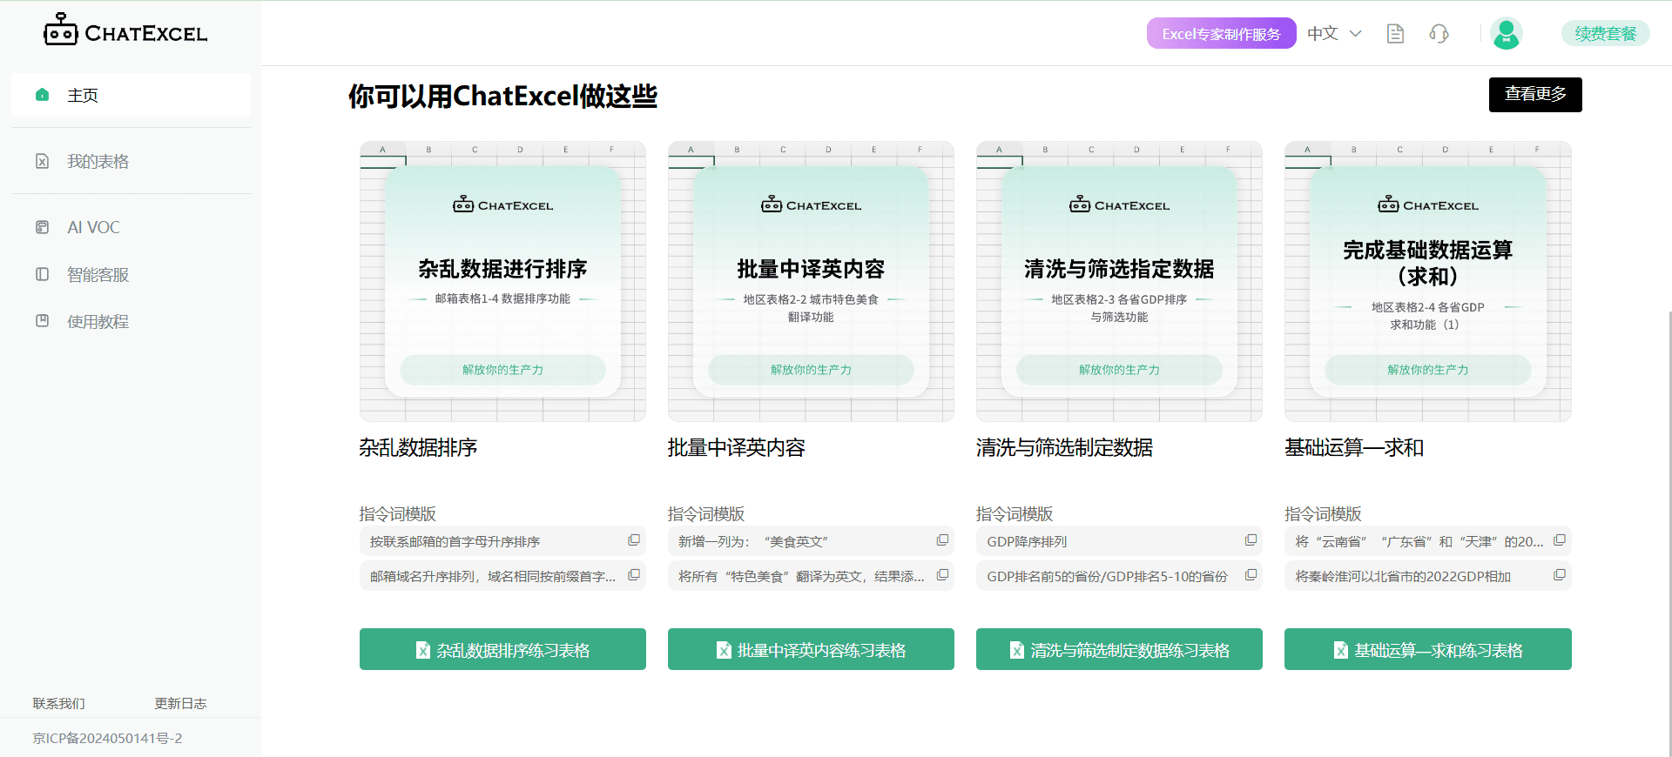
Task: Select prompt text 将秦岭淮河以北省市的2022GDP相加
Action: 1403,576
